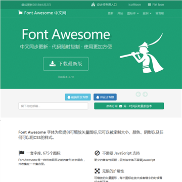The height and width of the screenshot is (182, 182).
Task: Go to the 开始 nav item
Action: pyautogui.click(x=120, y=13)
